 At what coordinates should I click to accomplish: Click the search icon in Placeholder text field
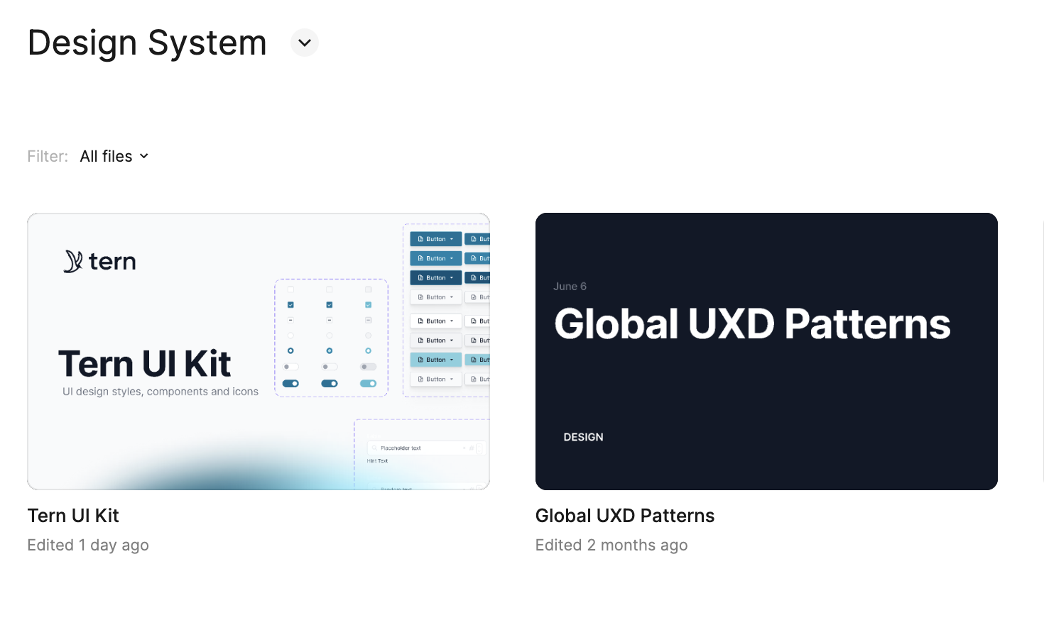374,448
